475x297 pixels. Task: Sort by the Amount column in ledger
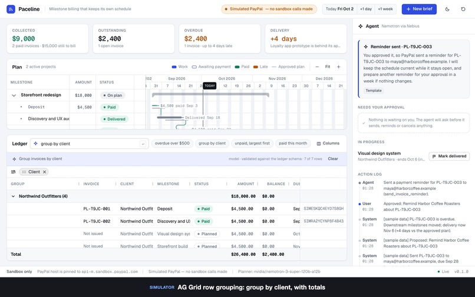[x=246, y=184]
